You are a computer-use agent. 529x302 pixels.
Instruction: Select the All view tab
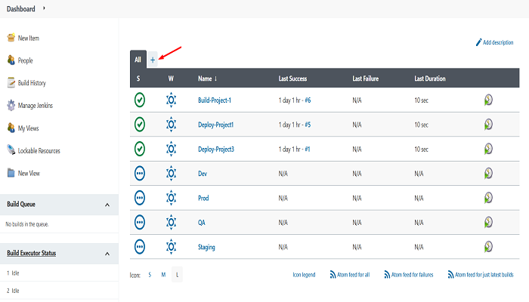(138, 60)
